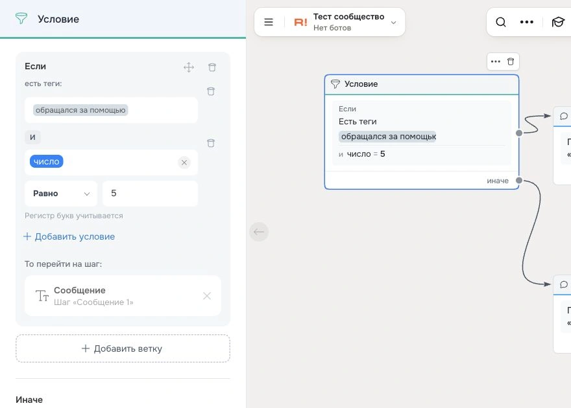
Task: Click the 'Если' output connector dot
Action: click(519, 133)
